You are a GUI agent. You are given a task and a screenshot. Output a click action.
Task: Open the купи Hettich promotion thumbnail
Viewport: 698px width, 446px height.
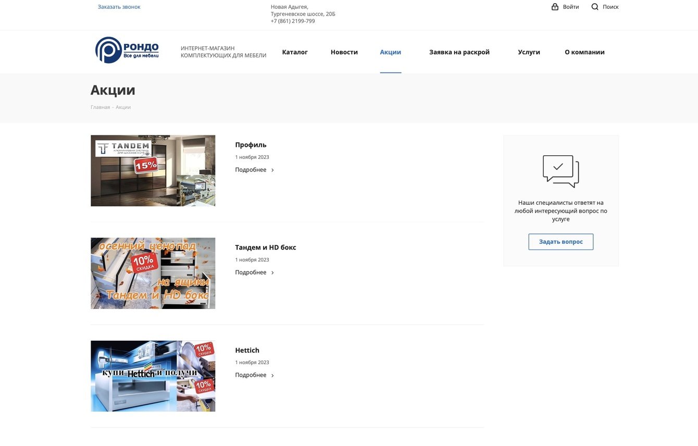[x=153, y=376]
